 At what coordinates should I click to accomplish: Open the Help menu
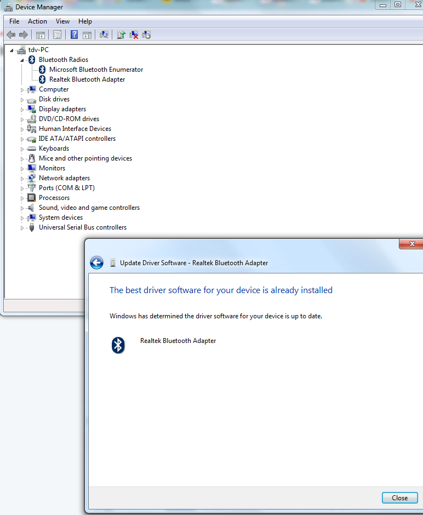click(85, 21)
